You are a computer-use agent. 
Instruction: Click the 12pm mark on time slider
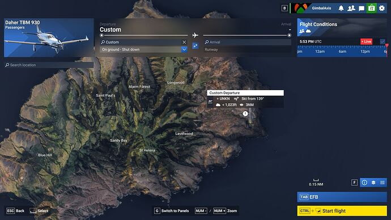tap(365, 52)
